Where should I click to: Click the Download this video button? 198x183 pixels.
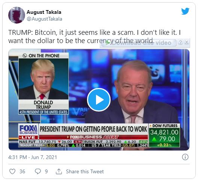pyautogui.click(x=139, y=43)
